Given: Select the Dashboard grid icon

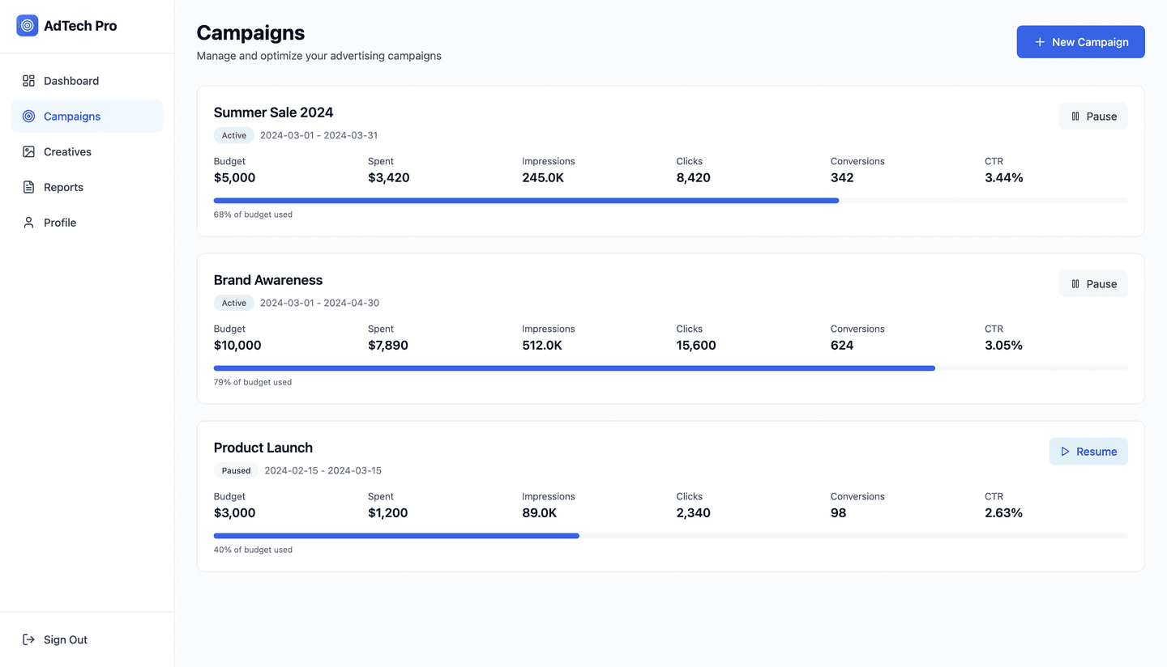Looking at the screenshot, I should 28,80.
